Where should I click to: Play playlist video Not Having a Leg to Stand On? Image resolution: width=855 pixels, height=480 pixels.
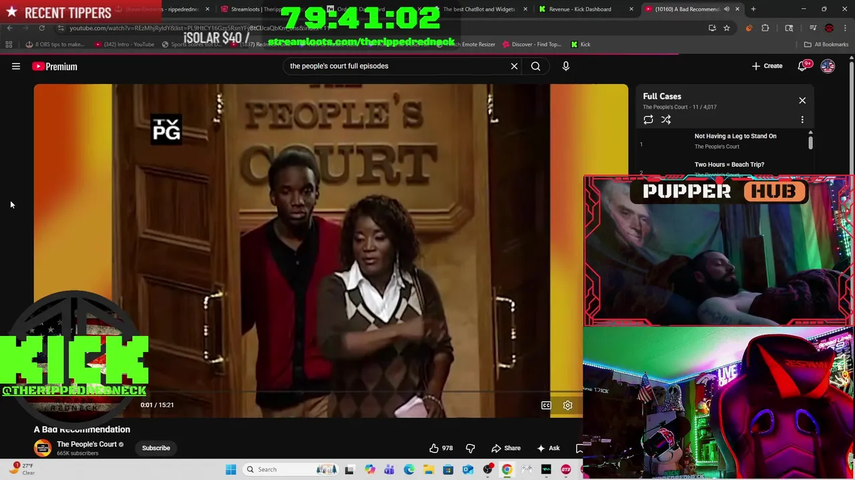point(725,141)
